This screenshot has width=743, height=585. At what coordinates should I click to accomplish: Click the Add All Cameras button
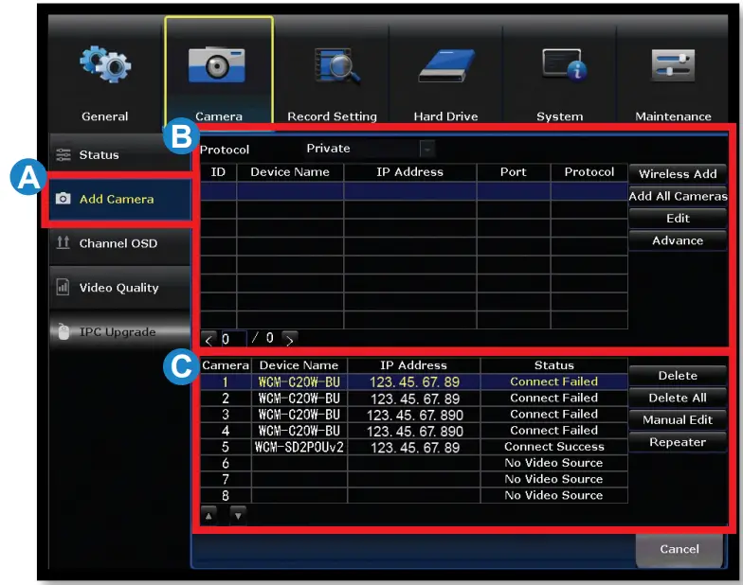[678, 196]
